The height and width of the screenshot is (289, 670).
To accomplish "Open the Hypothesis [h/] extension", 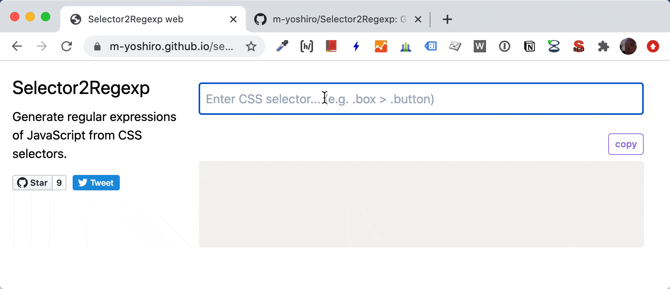I will pos(307,47).
